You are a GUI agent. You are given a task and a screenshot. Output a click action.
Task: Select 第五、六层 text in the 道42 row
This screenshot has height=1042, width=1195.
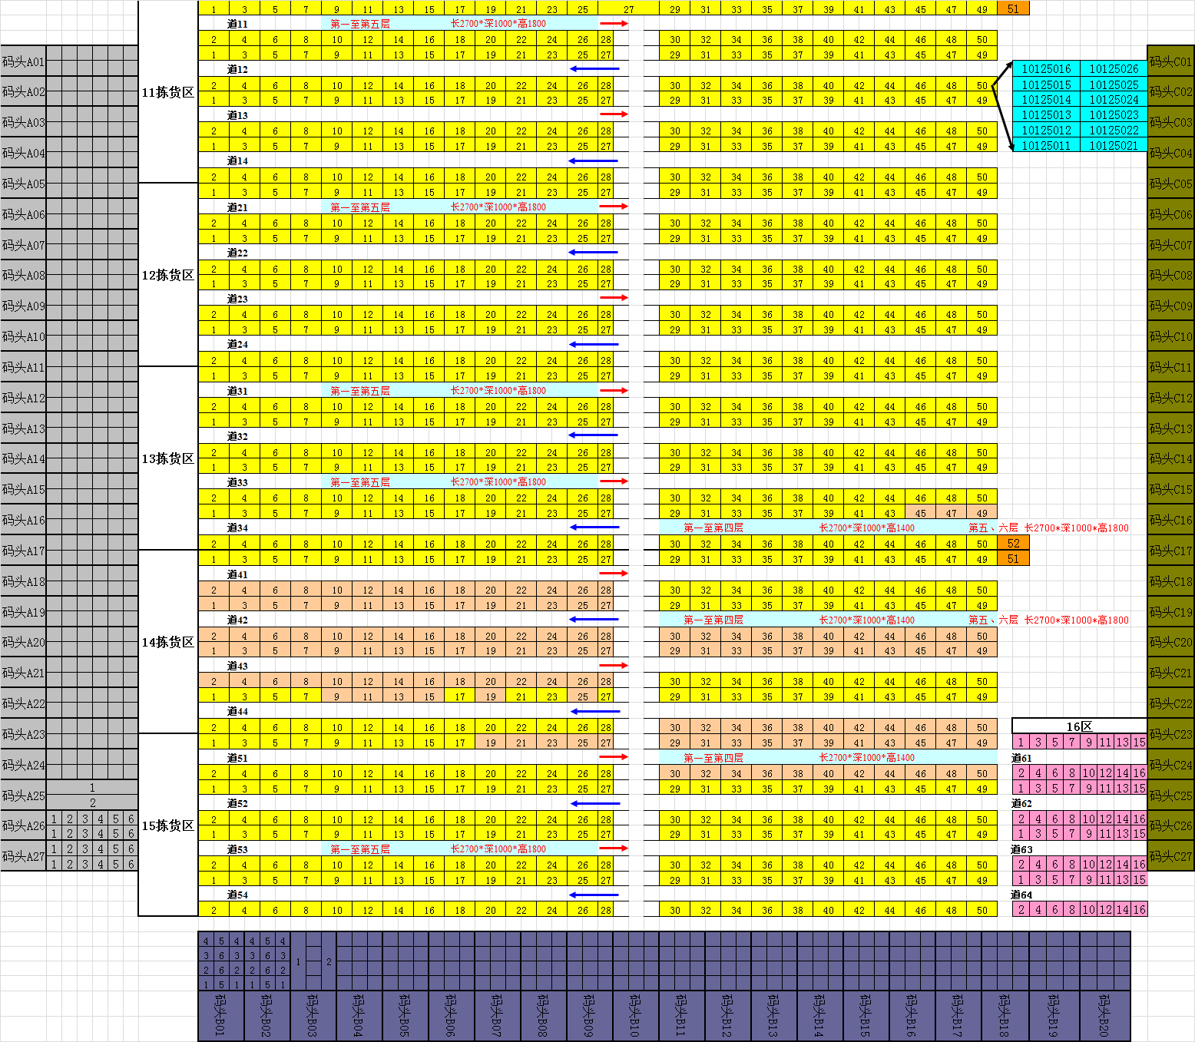994,620
